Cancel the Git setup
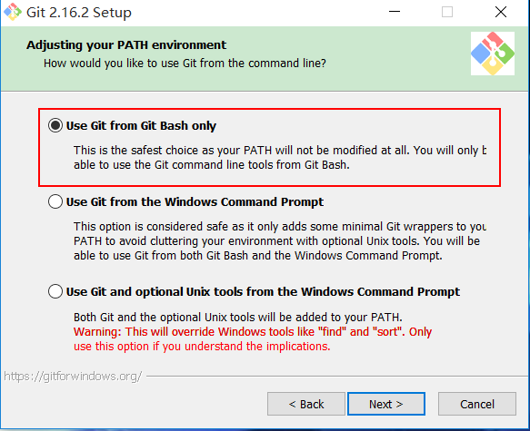The image size is (530, 431). pyautogui.click(x=477, y=404)
